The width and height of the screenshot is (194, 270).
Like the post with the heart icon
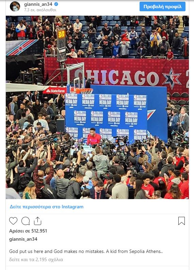pyautogui.click(x=13, y=221)
